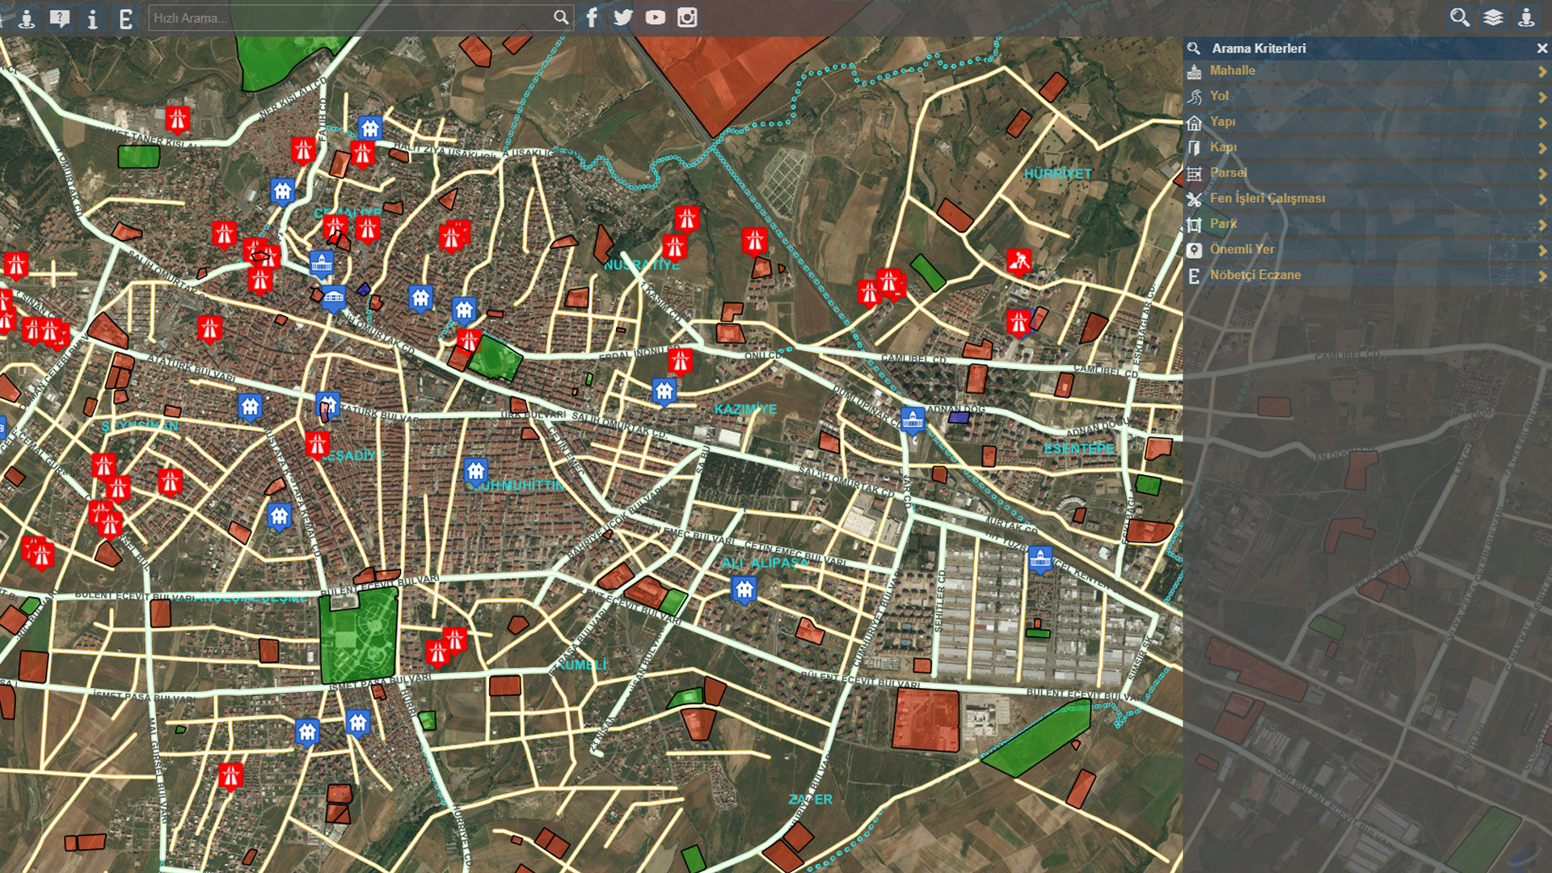The width and height of the screenshot is (1552, 873).
Task: Click the pharmacy 'E' toolbar icon
Action: 125,19
